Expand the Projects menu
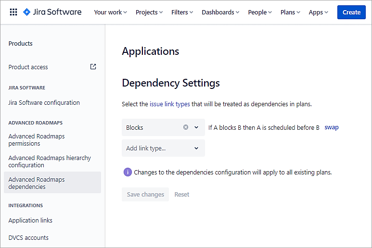 (x=149, y=12)
